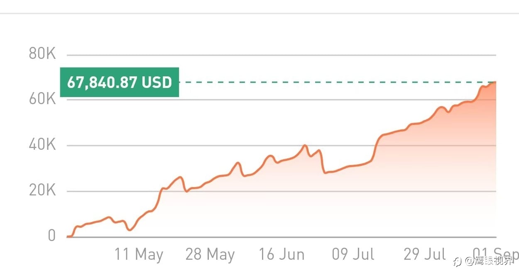This screenshot has width=519, height=278.
Task: Click the 28 May date label
Action: [x=210, y=254]
